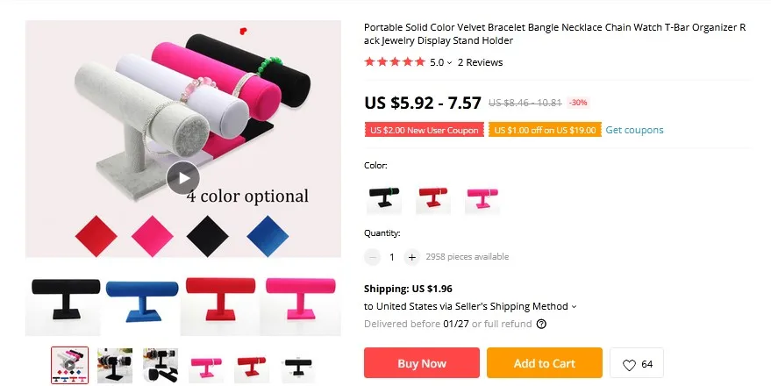Click the US $2.00 New User Coupon tag
Image resolution: width=771 pixels, height=386 pixels.
[x=424, y=130]
